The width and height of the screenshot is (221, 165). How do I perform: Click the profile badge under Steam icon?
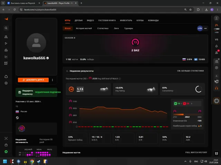[22, 129]
